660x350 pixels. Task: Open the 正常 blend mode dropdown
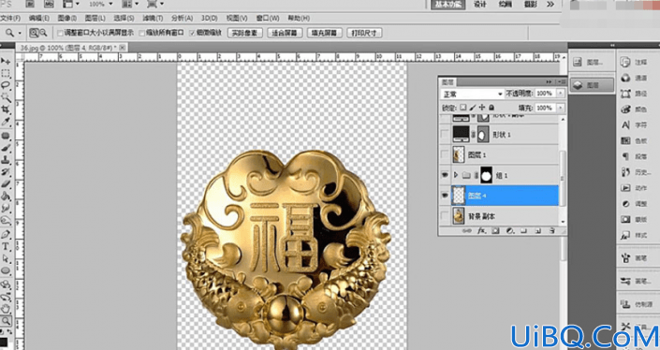coord(472,94)
